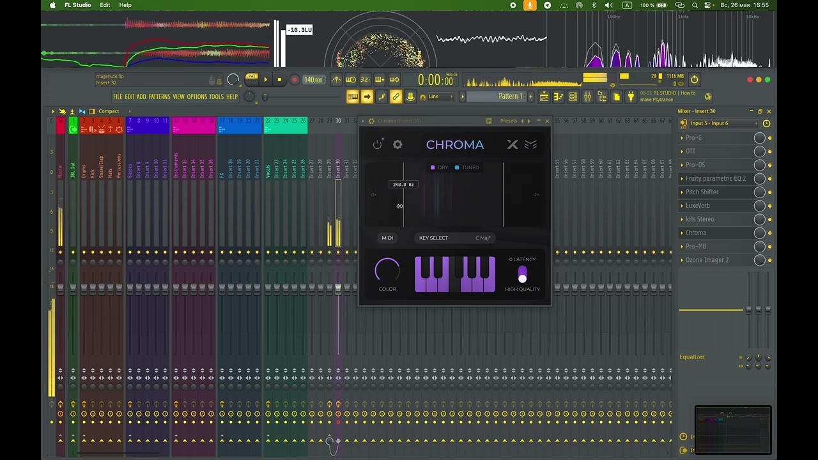818x460 pixels.
Task: Click the Presets label in Chroma title bar
Action: tap(509, 121)
